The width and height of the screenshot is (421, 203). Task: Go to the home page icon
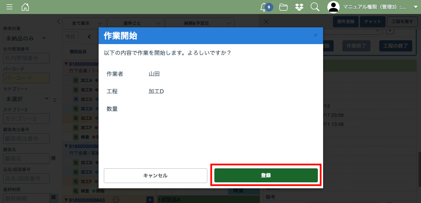(x=25, y=7)
